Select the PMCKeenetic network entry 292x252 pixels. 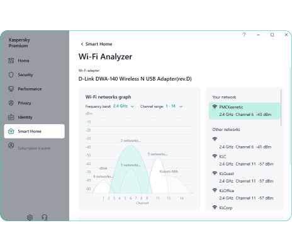pos(245,111)
